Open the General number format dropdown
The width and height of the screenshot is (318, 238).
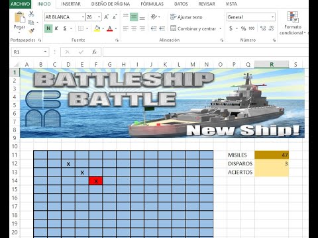pos(273,17)
